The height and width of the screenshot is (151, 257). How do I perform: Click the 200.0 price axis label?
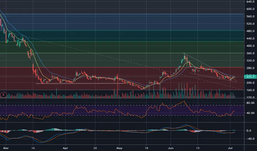point(250,83)
